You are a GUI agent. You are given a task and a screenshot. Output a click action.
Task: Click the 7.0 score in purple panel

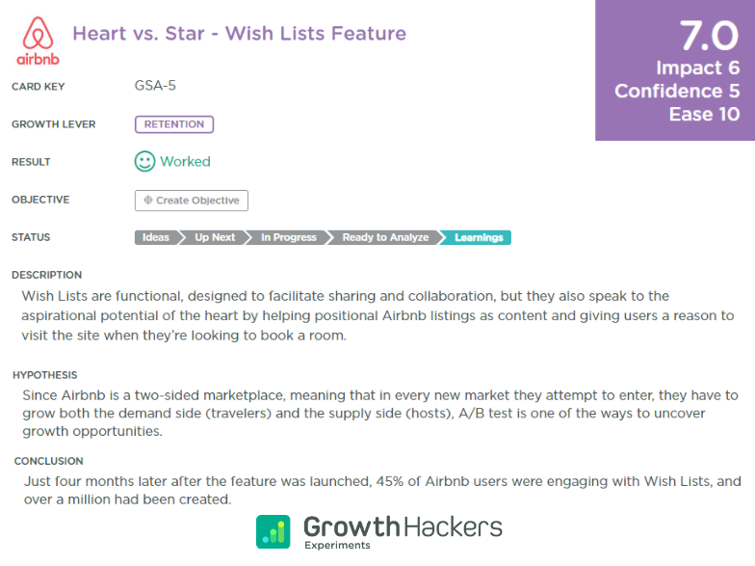tap(709, 36)
